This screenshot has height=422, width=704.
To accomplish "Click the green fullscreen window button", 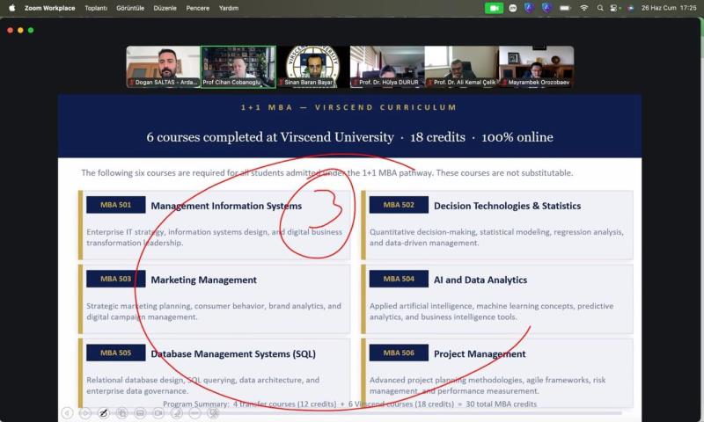I will click(31, 30).
